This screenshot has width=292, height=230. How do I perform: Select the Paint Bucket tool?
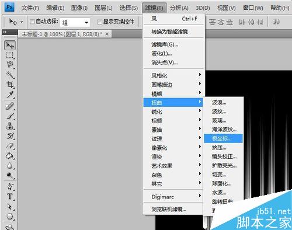10,155
